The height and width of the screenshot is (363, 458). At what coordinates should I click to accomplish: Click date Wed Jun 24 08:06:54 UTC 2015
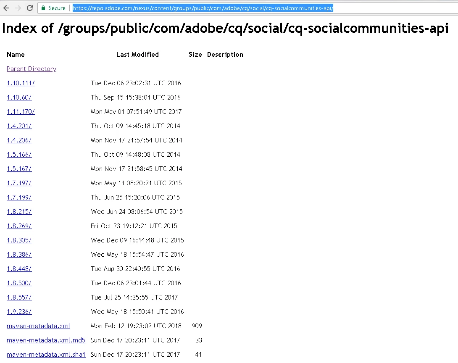[137, 212]
